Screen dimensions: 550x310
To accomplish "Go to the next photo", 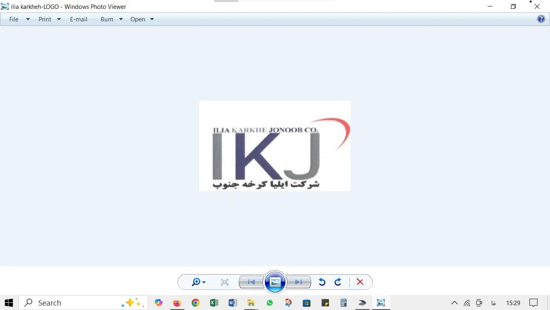I will click(299, 282).
